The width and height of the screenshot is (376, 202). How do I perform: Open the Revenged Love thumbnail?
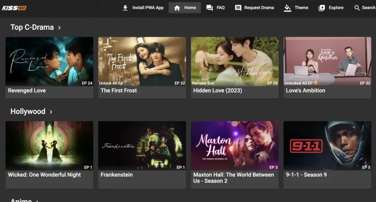coord(49,61)
